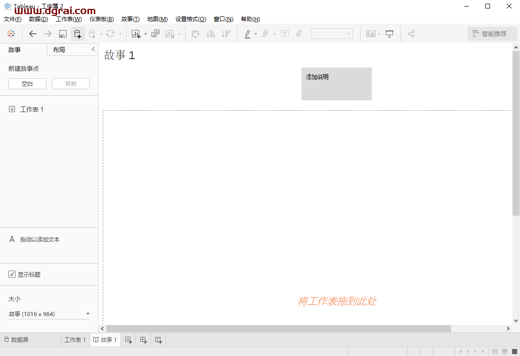Click the Share workbook icon

[x=411, y=33]
